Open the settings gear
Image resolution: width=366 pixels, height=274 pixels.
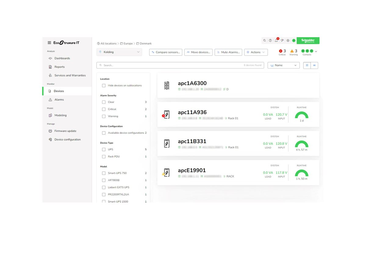(x=287, y=40)
